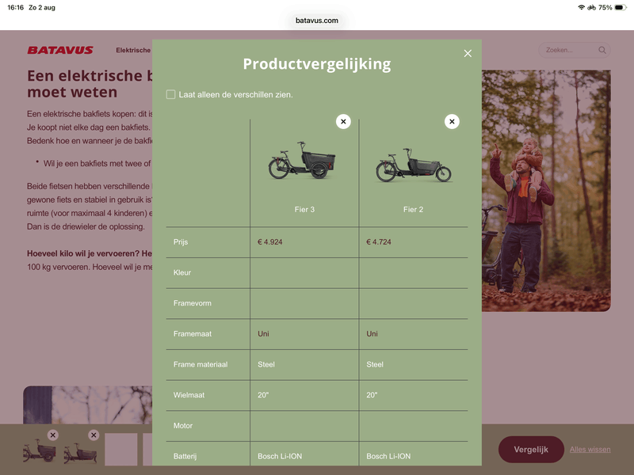
Task: Click the Prijs row label
Action: [181, 242]
